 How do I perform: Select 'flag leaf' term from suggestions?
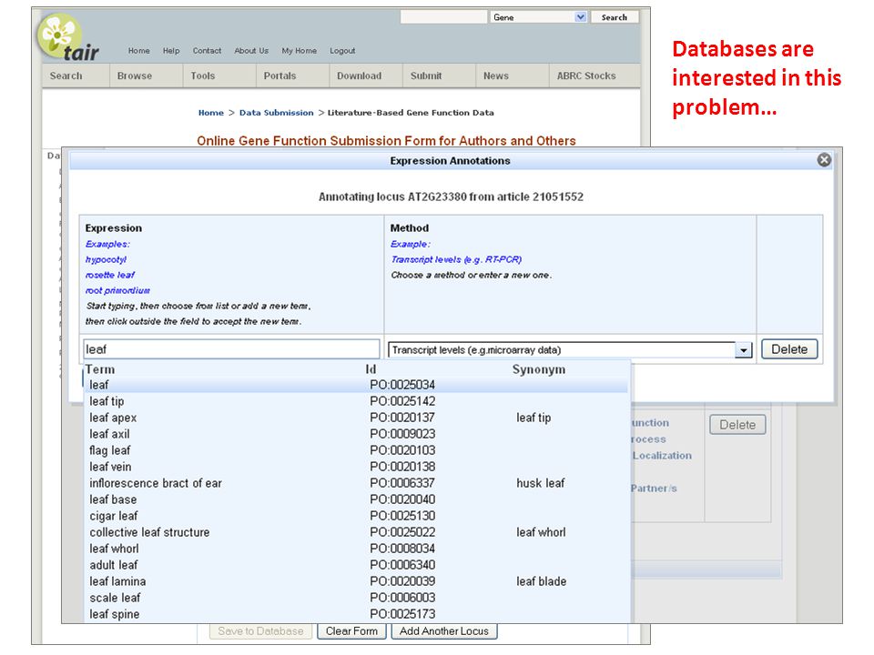click(x=356, y=450)
